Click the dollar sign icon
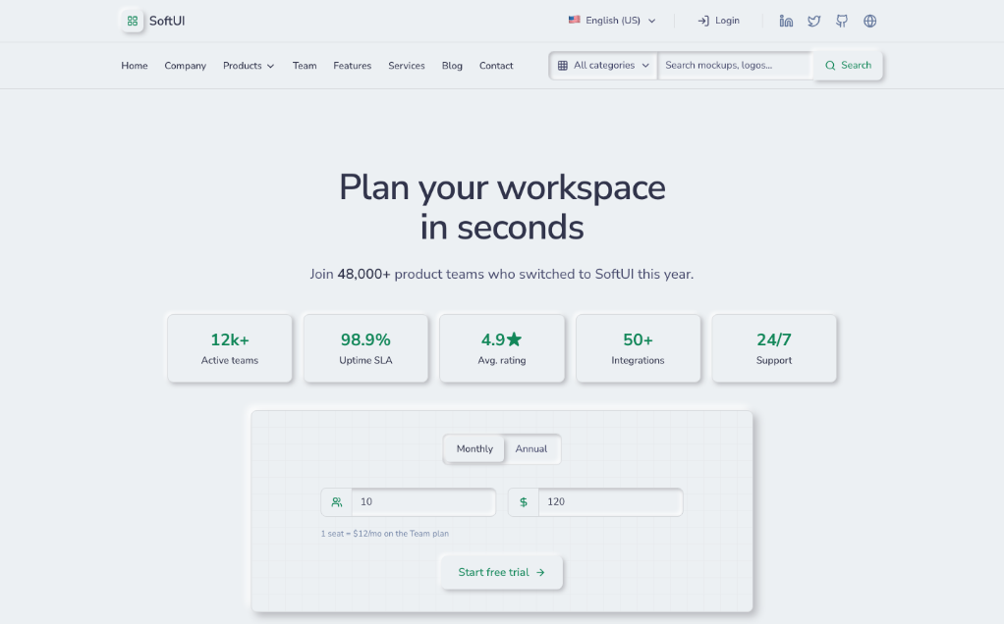Screen dimensions: 1004x624 point(524,502)
